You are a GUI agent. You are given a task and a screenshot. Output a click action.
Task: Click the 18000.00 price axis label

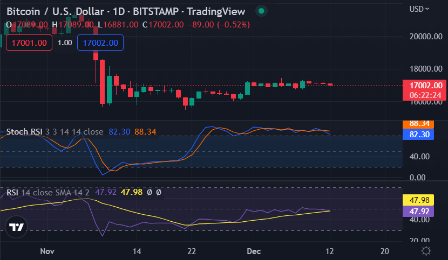(426, 69)
